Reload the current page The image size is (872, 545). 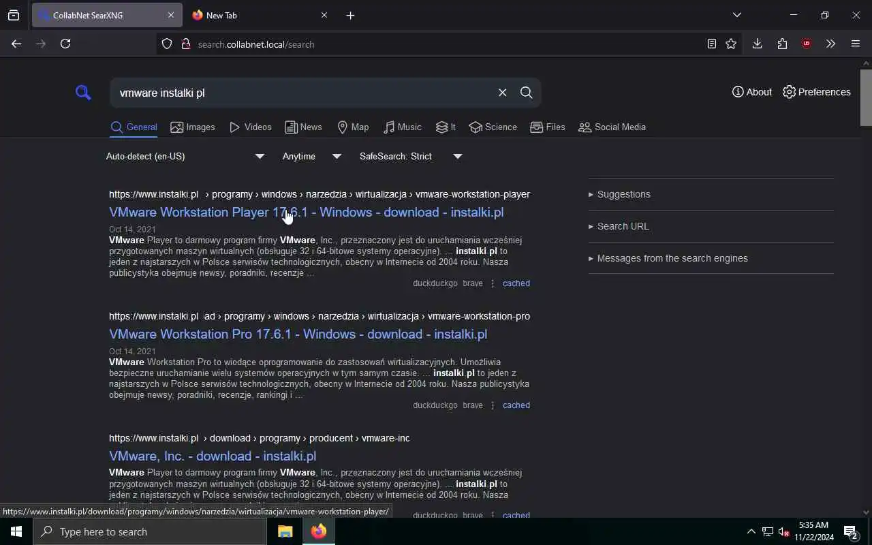[65, 44]
